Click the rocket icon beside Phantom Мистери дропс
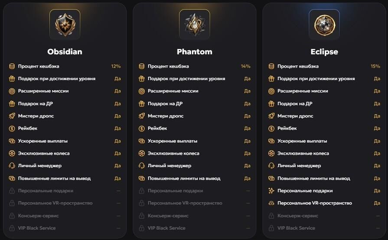The image size is (388, 240). [x=141, y=116]
